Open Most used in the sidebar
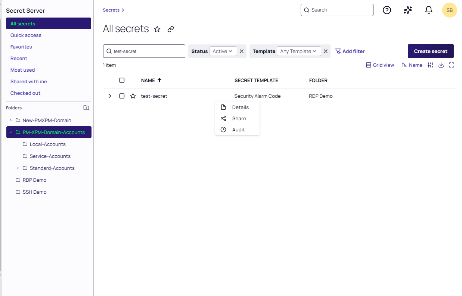Viewport: 462px width, 296px height. coord(22,70)
